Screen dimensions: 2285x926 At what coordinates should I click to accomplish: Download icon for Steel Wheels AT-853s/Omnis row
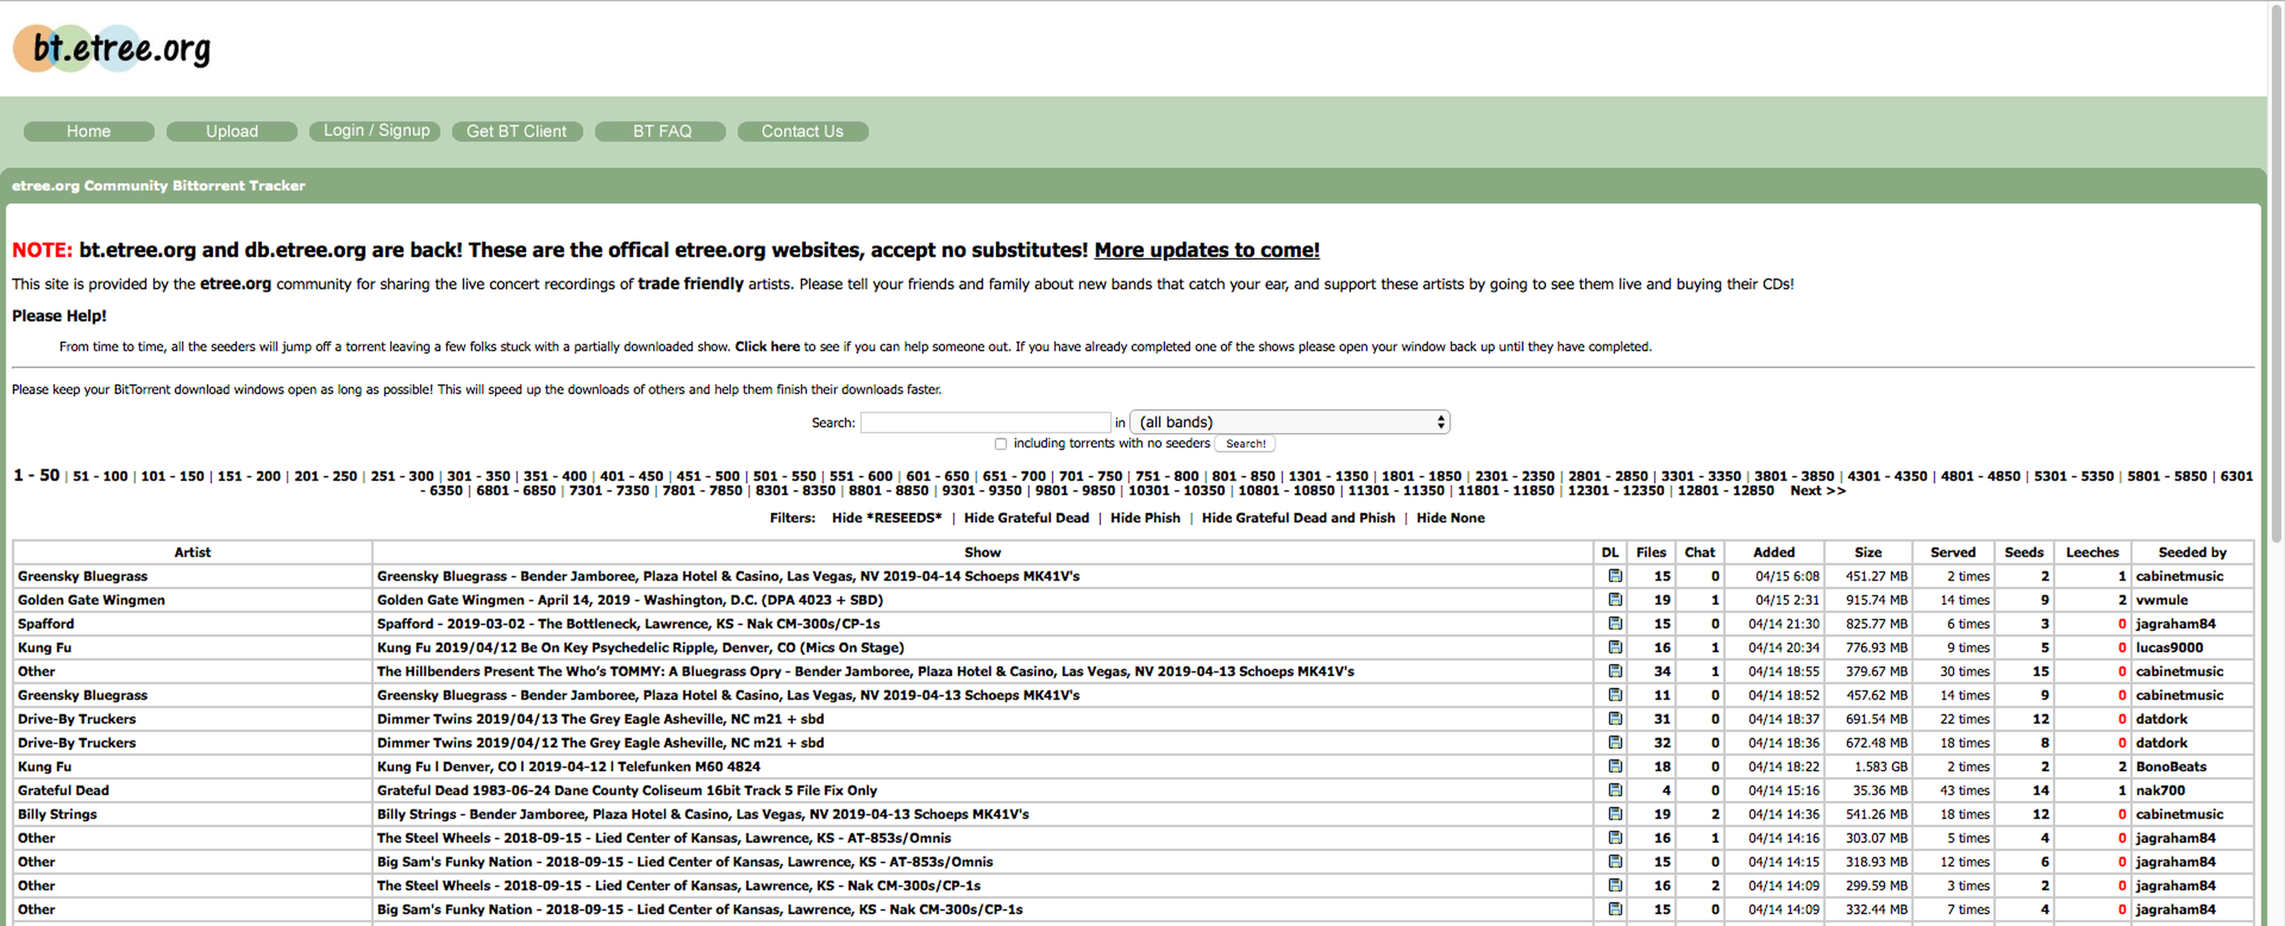click(1614, 837)
